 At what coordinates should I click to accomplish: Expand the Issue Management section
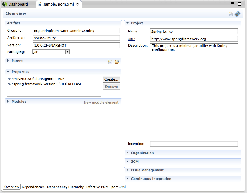click(x=127, y=170)
